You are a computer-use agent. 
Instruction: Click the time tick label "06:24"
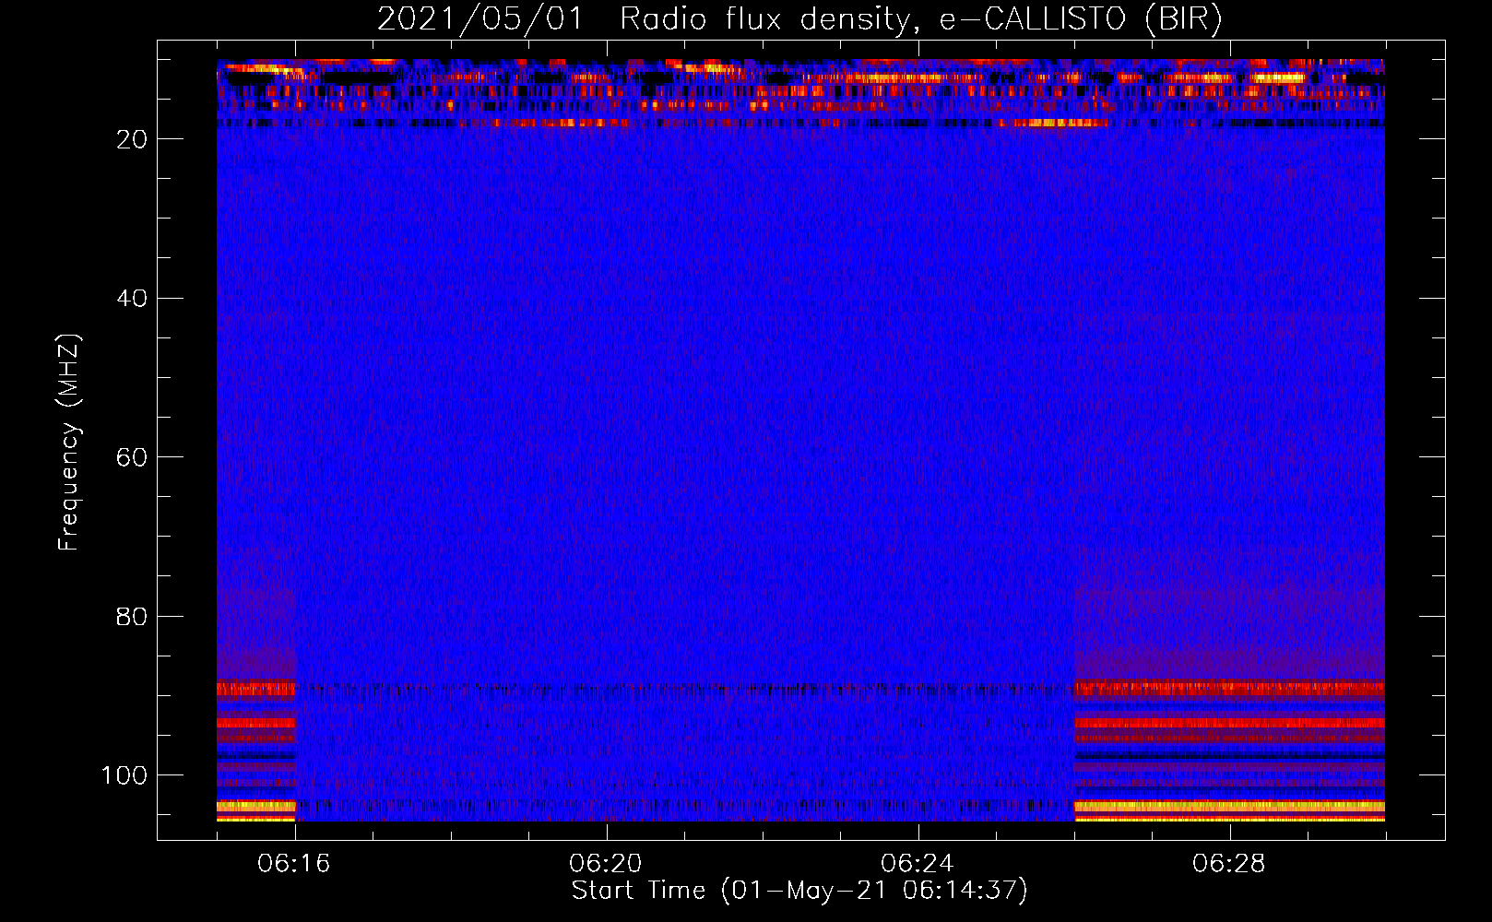(918, 863)
